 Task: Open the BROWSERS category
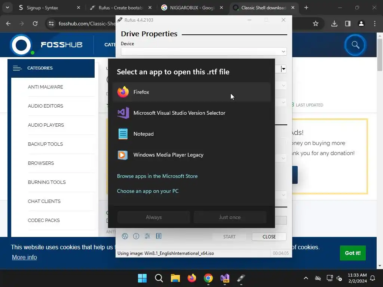coord(41,163)
